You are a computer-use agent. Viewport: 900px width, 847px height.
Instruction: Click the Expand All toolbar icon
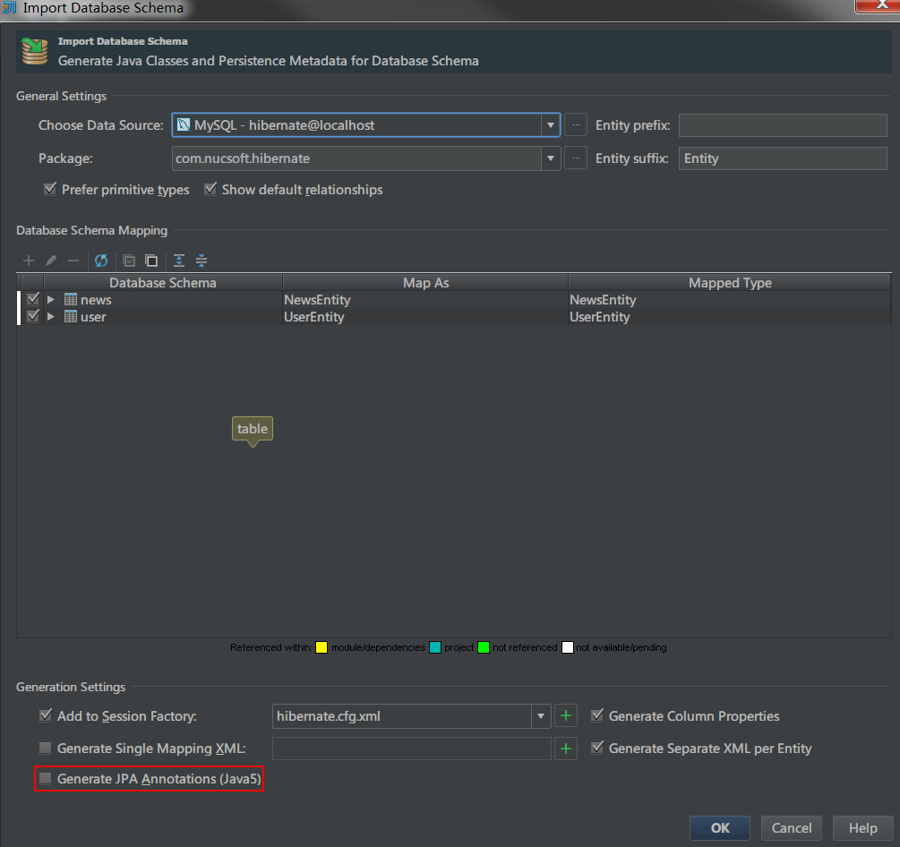point(179,261)
